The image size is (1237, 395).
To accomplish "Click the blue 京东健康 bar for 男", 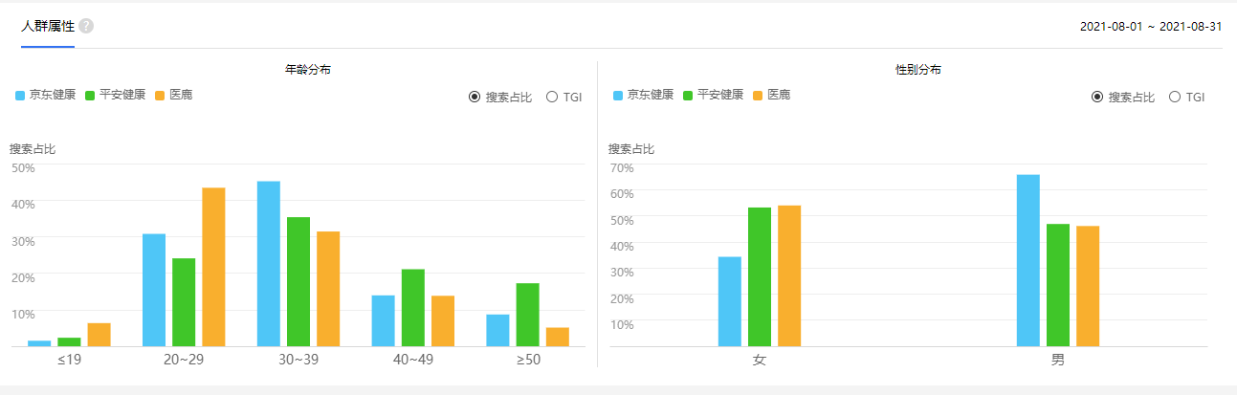I will coord(1028,260).
